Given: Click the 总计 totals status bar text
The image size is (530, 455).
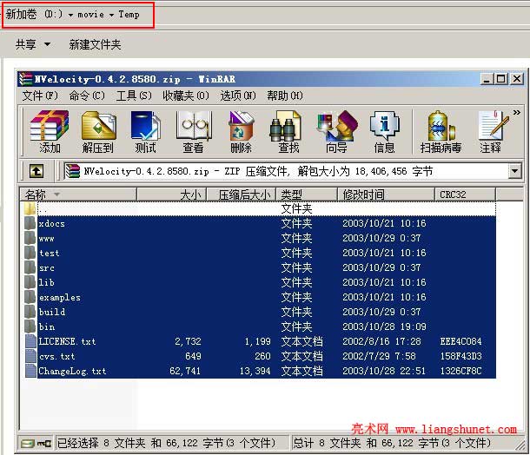Looking at the screenshot, I should [x=392, y=443].
